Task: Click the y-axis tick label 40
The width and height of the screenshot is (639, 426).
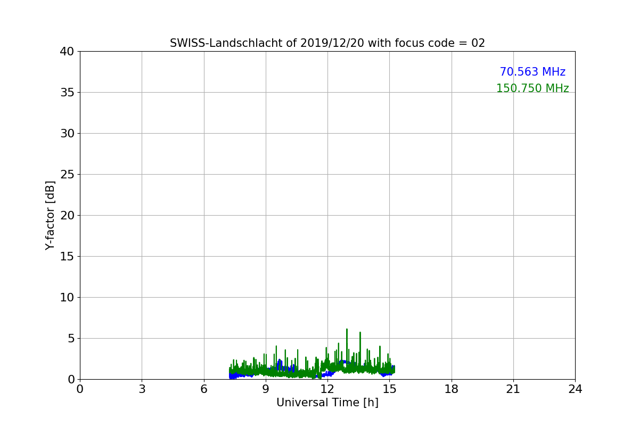Action: pos(67,52)
